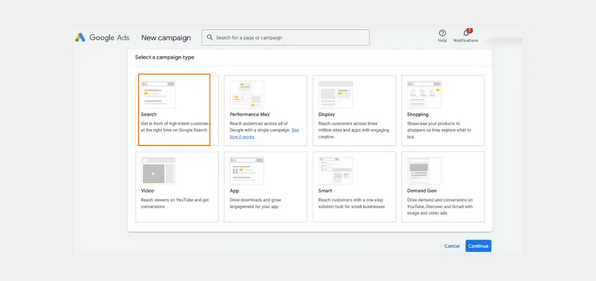Click 'Get in front of high-intent customers' description
The height and width of the screenshot is (281, 596).
(x=176, y=127)
